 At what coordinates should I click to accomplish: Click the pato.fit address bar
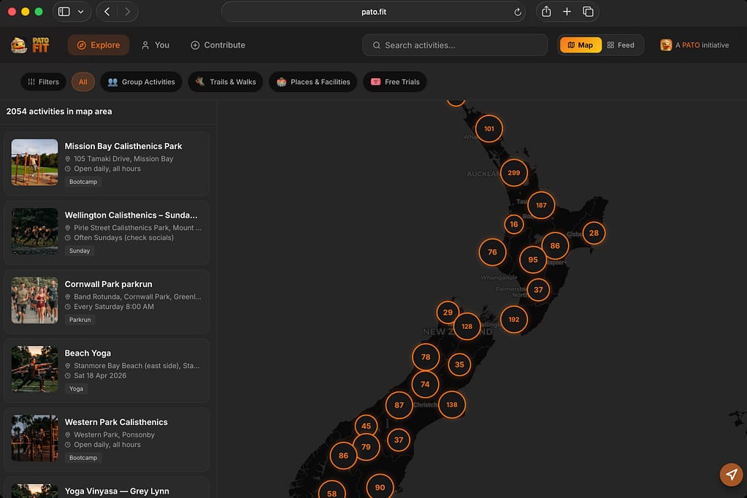pos(374,12)
